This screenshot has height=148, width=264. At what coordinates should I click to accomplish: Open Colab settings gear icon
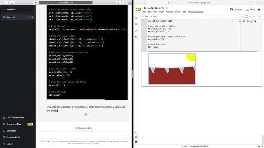[259, 9]
